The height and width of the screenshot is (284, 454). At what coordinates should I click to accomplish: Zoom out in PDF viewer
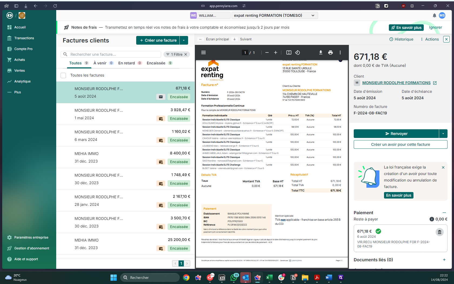pos(267,52)
